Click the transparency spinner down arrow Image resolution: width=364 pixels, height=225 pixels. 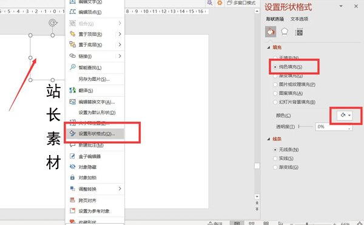click(349, 129)
